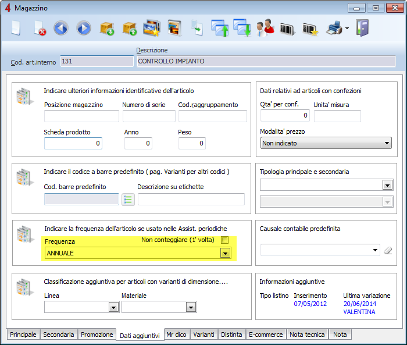Toggle Non conteggiare (1' volta) checkbox

click(x=225, y=240)
